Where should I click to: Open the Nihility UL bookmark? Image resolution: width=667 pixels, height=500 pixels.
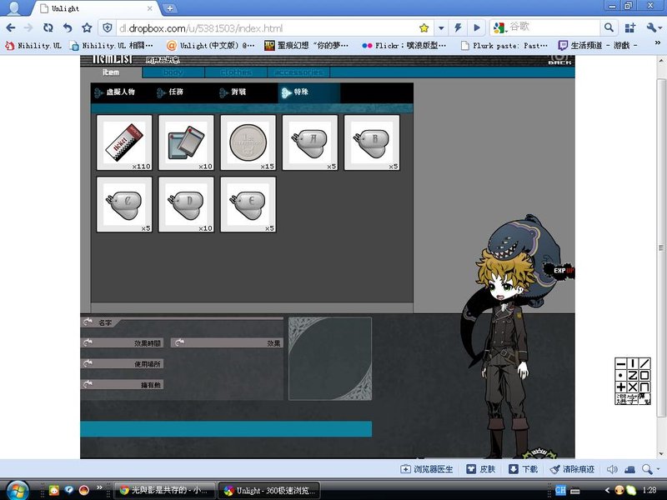[x=33, y=45]
